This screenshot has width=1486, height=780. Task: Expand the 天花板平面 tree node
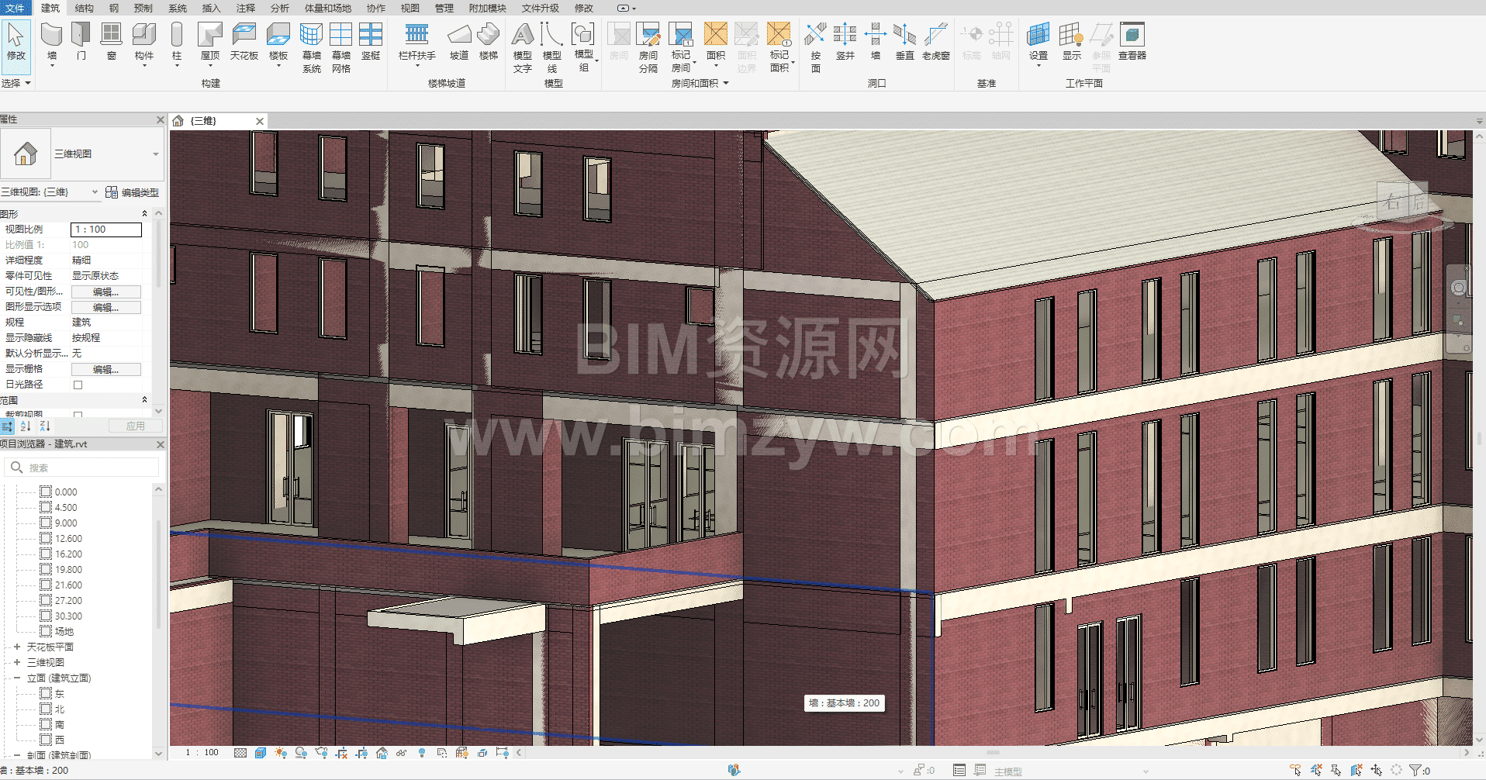click(x=17, y=647)
